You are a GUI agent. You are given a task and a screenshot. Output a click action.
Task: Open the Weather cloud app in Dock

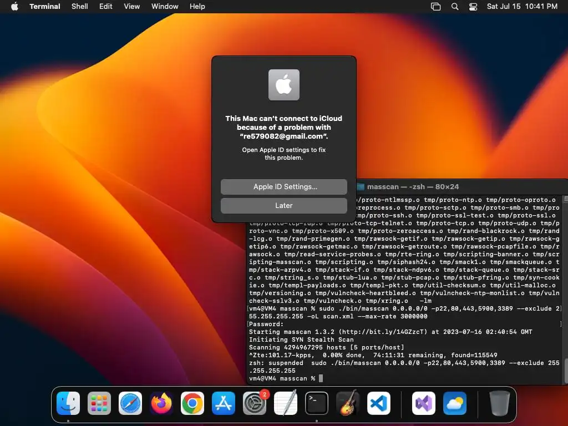pyautogui.click(x=455, y=403)
